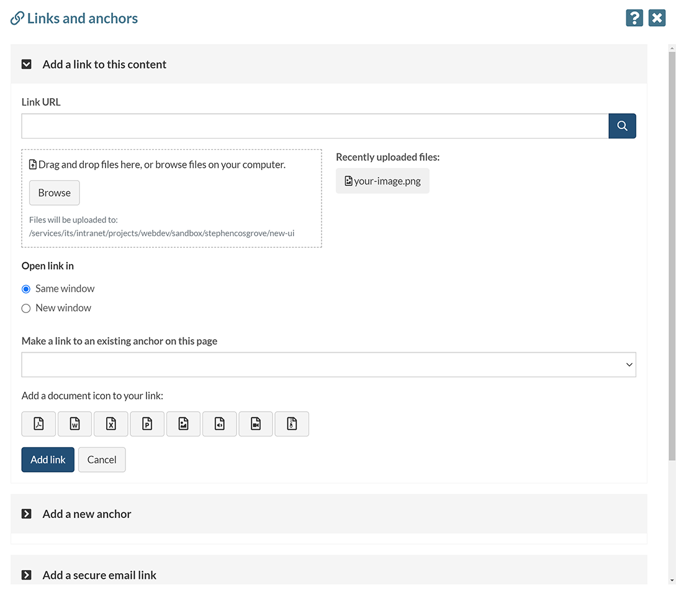Collapse the Add a link to this content section
Viewport: 676px width, 595px height.
(x=25, y=63)
